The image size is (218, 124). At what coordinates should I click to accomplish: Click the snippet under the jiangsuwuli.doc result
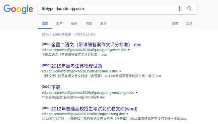(102, 76)
